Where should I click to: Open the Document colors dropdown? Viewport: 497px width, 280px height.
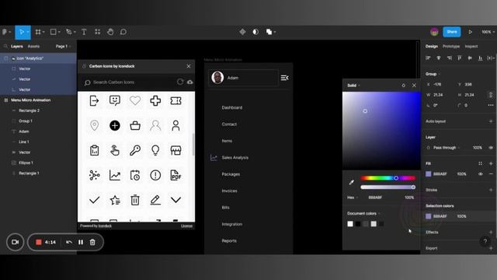[x=363, y=213]
